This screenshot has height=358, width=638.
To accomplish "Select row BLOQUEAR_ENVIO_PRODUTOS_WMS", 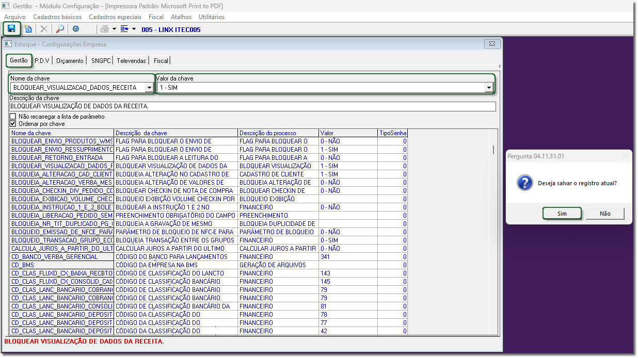I will (209, 141).
